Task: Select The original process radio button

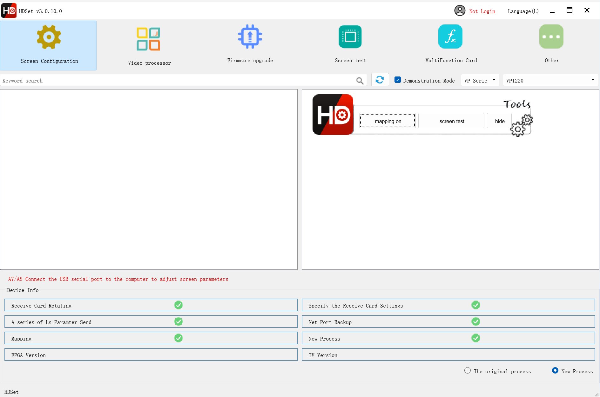Action: 468,371
